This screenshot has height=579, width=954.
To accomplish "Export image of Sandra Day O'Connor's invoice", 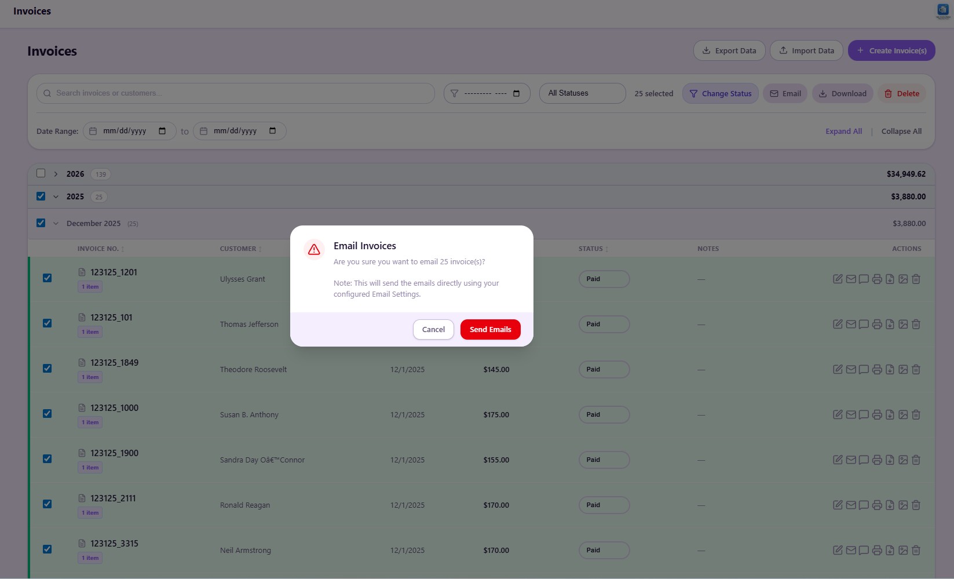I will coord(903,460).
